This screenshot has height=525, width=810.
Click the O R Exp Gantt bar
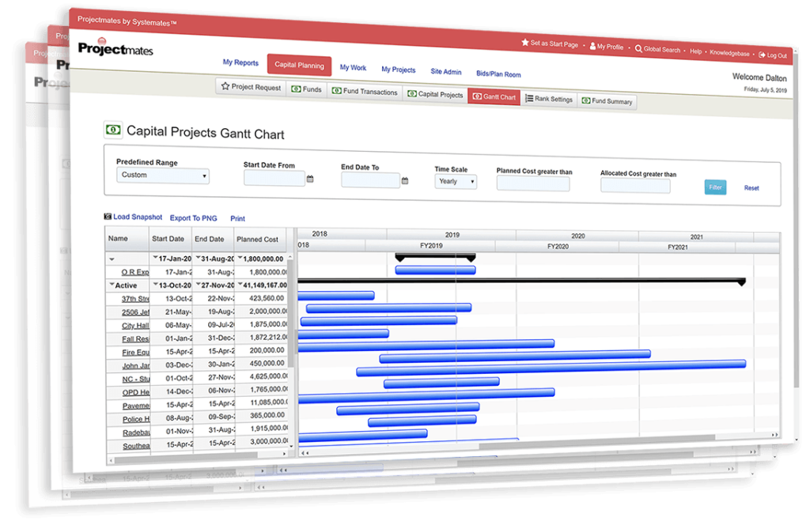click(436, 270)
